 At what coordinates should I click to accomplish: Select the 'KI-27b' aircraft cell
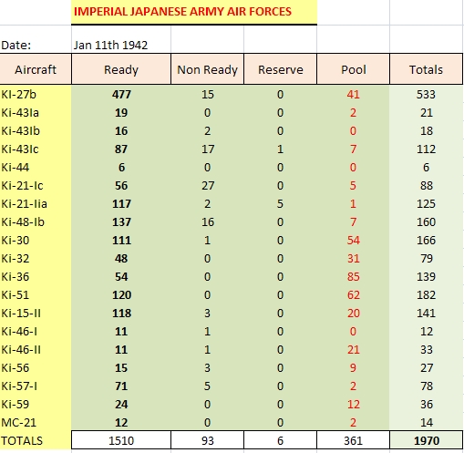coord(36,95)
